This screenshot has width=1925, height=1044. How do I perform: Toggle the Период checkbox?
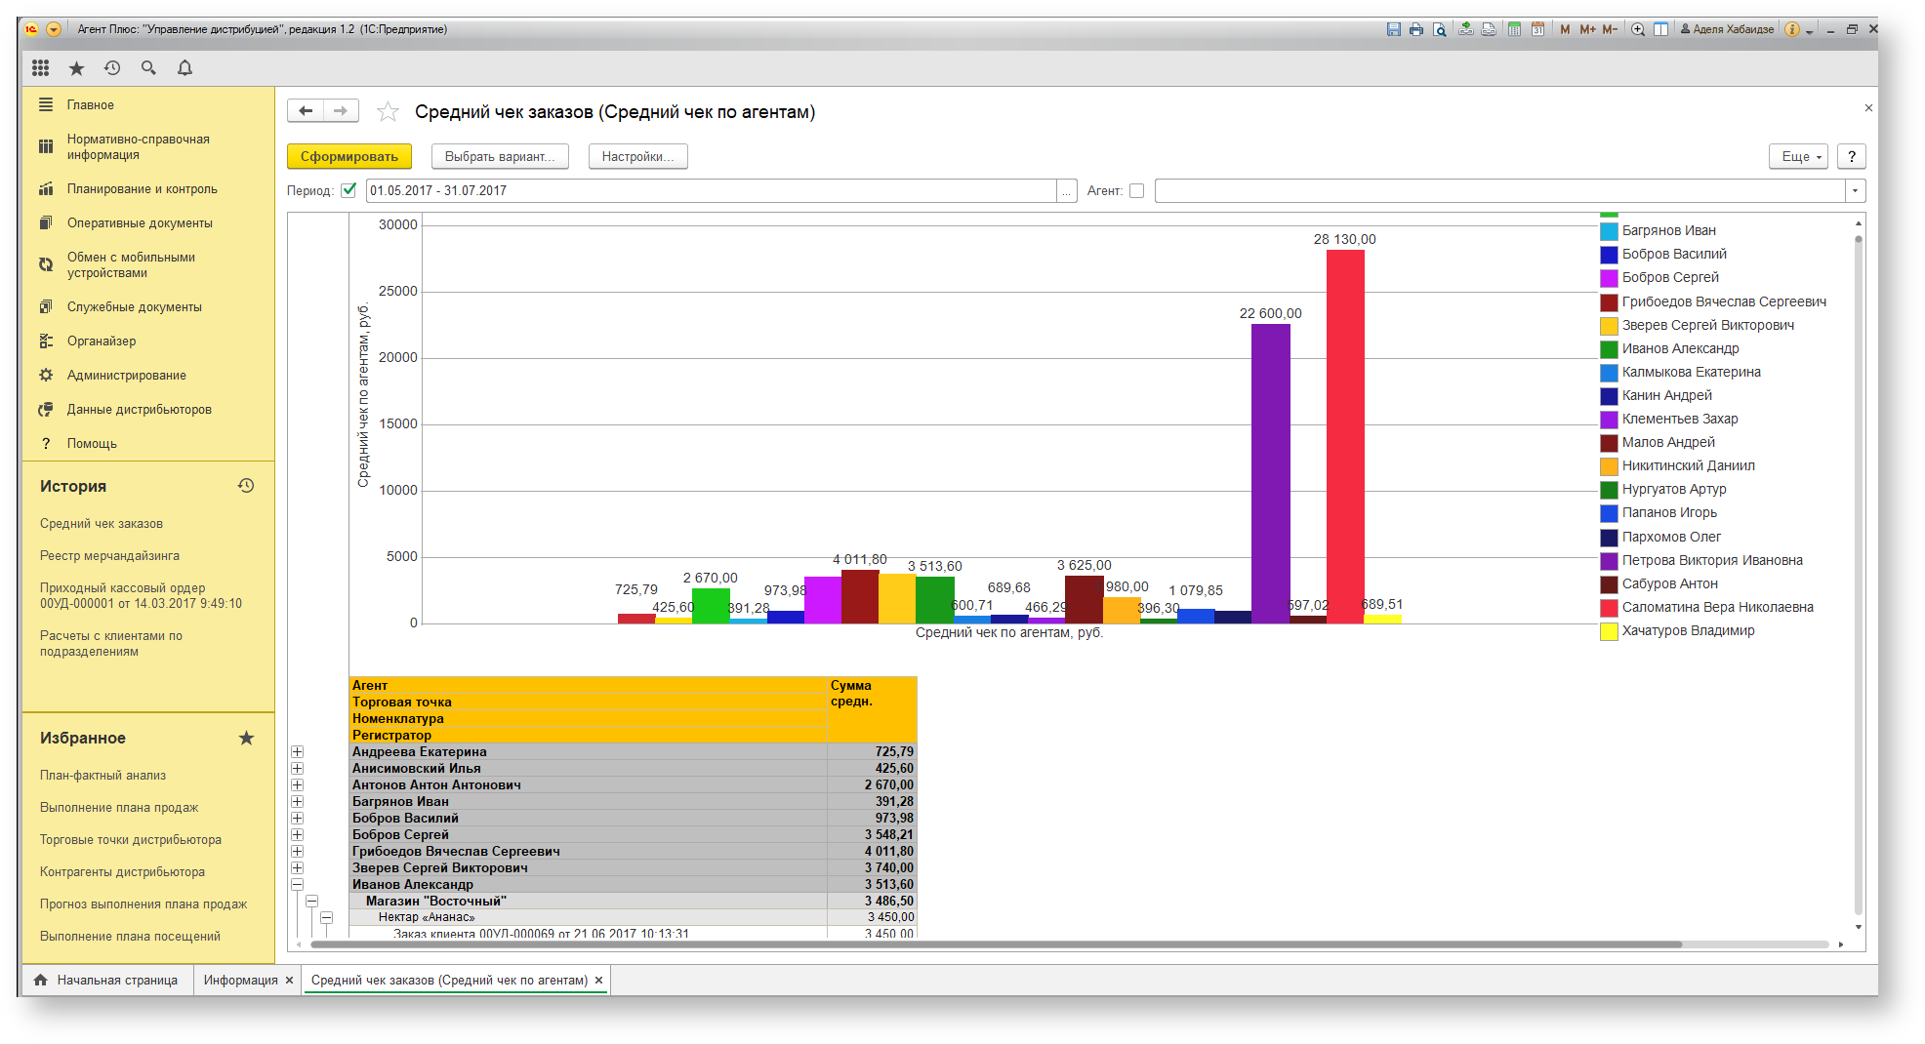348,190
